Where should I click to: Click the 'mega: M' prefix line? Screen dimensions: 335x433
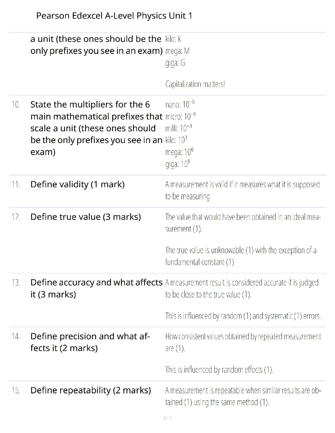(x=177, y=51)
